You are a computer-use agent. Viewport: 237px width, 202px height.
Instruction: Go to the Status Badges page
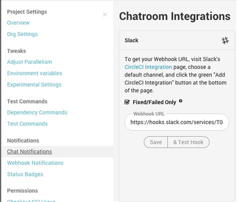(x=25, y=174)
